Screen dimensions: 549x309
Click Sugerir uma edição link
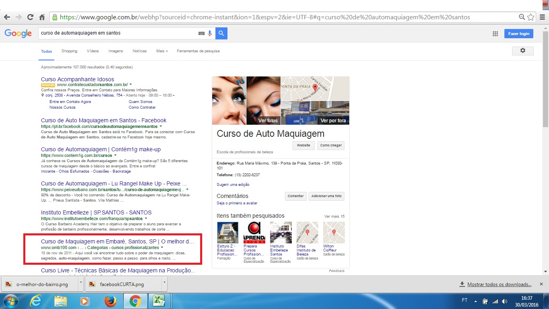(233, 185)
